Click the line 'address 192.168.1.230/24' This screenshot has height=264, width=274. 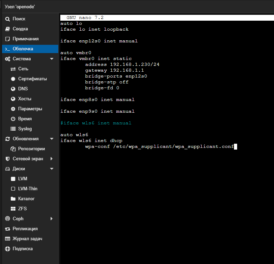coord(122,64)
